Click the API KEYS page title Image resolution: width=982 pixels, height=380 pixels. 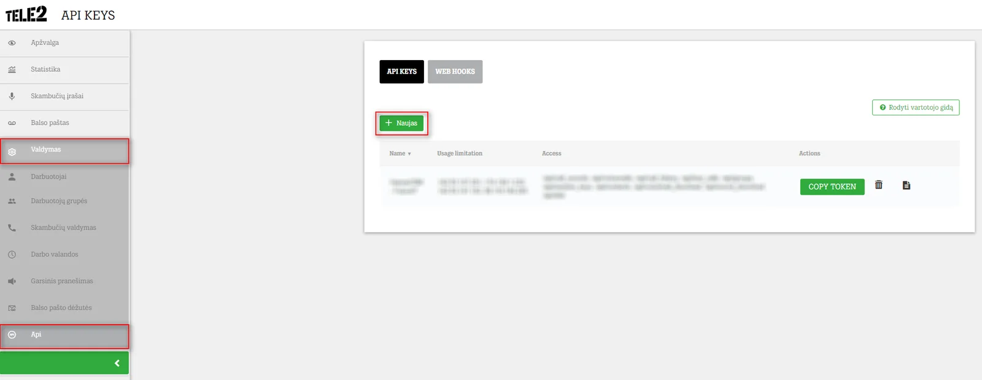coord(88,15)
